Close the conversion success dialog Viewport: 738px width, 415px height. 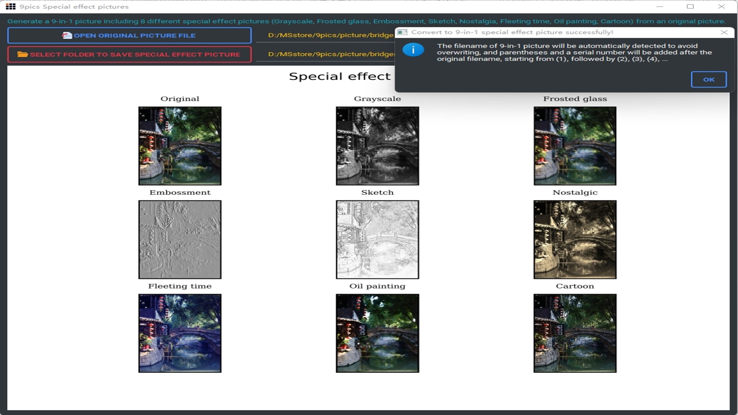724,32
